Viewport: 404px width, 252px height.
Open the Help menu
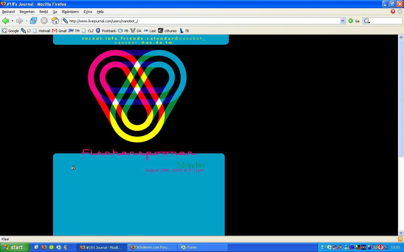[x=100, y=12]
